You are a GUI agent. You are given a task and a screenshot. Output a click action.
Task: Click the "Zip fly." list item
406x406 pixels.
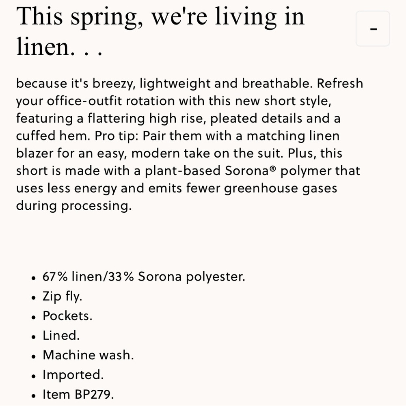(63, 296)
